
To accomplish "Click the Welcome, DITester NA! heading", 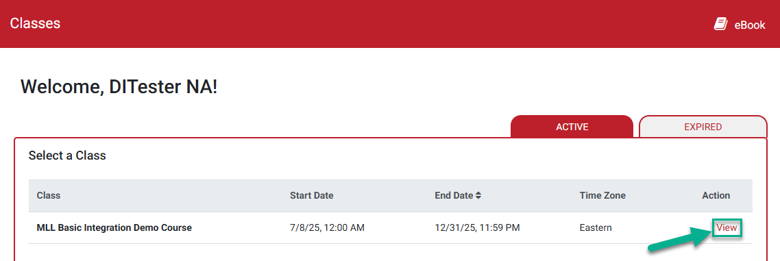I will pyautogui.click(x=119, y=87).
